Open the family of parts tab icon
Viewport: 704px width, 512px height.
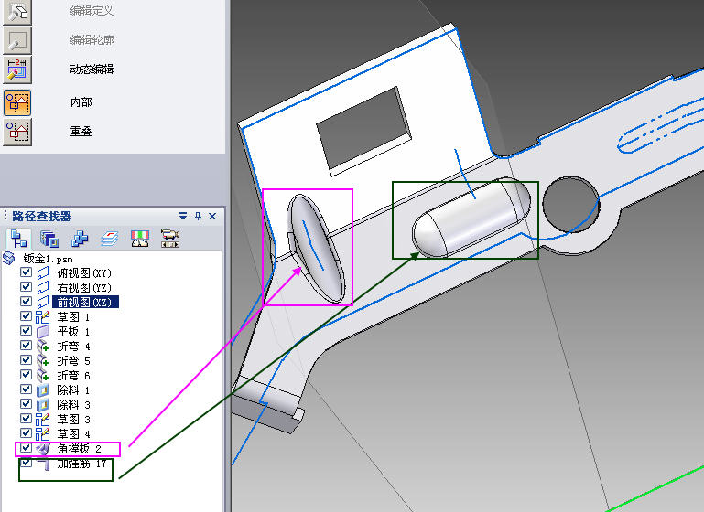pyautogui.click(x=80, y=238)
